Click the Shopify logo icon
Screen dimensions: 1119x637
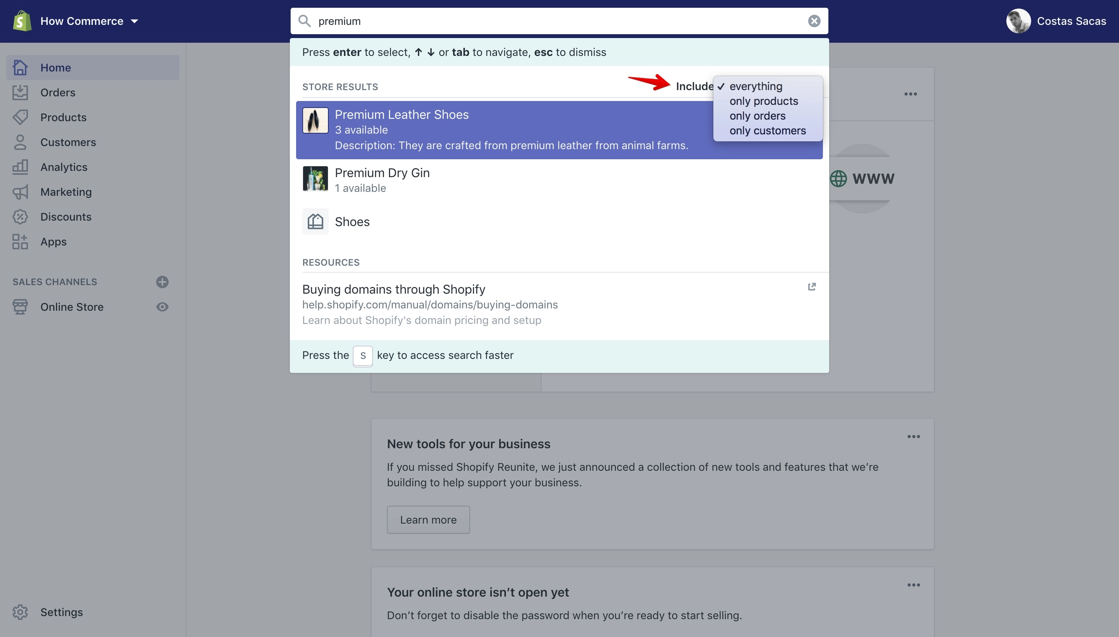point(22,21)
